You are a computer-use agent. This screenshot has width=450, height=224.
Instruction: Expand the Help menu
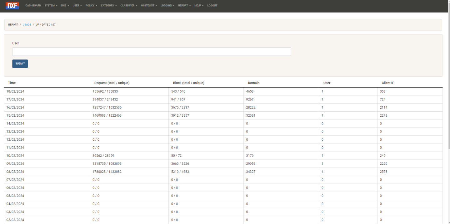tap(199, 6)
